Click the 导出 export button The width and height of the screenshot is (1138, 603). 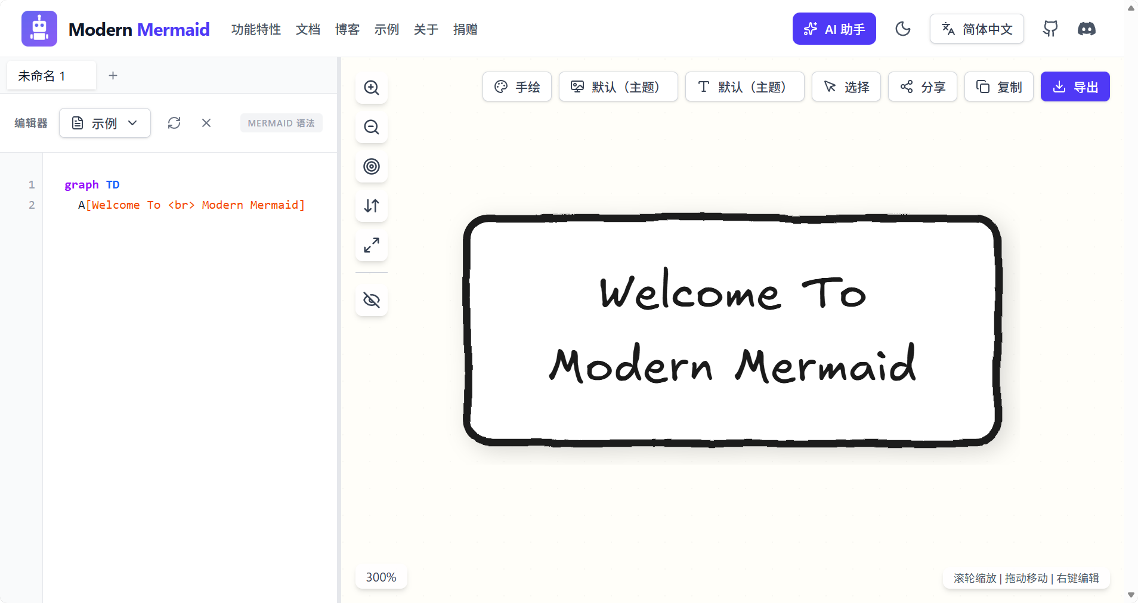pyautogui.click(x=1075, y=86)
